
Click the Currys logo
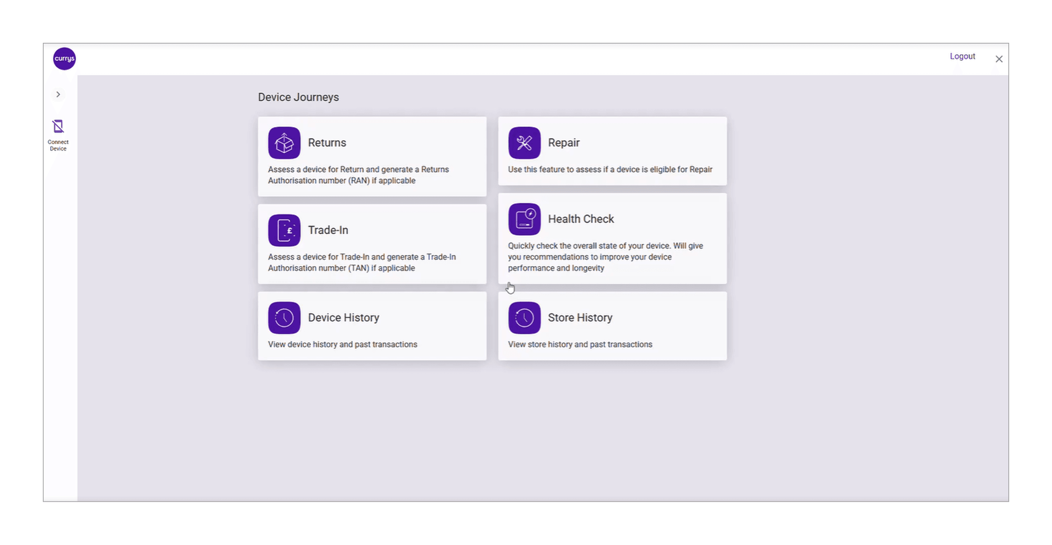coord(64,58)
